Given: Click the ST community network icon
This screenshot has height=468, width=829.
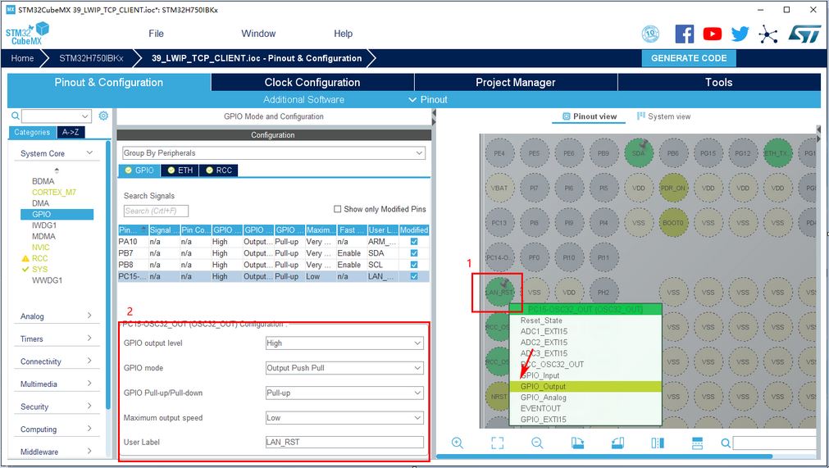Looking at the screenshot, I should point(768,34).
